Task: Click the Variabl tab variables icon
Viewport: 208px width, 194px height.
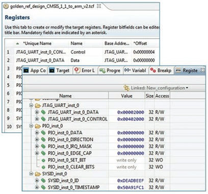Action: (127, 70)
